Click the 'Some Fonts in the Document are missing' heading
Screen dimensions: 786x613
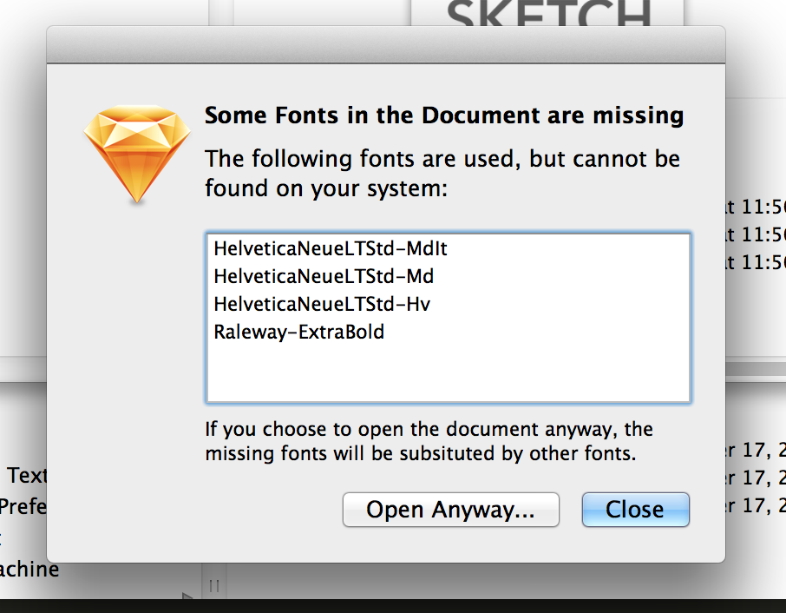[x=444, y=115]
